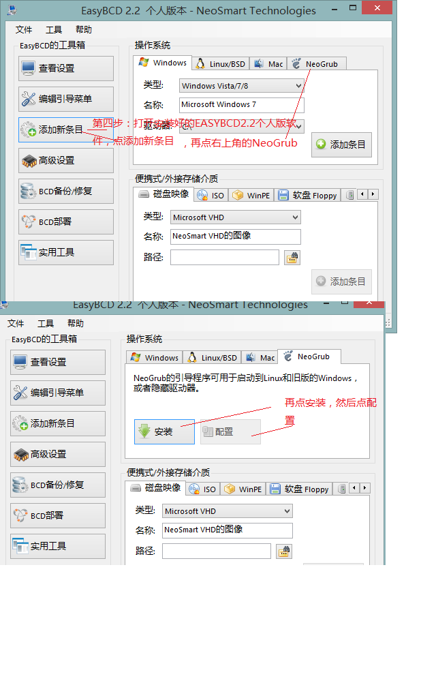This screenshot has width=436, height=698.
Task: Click EasyBCD app icon in upper title bar
Action: click(x=12, y=10)
